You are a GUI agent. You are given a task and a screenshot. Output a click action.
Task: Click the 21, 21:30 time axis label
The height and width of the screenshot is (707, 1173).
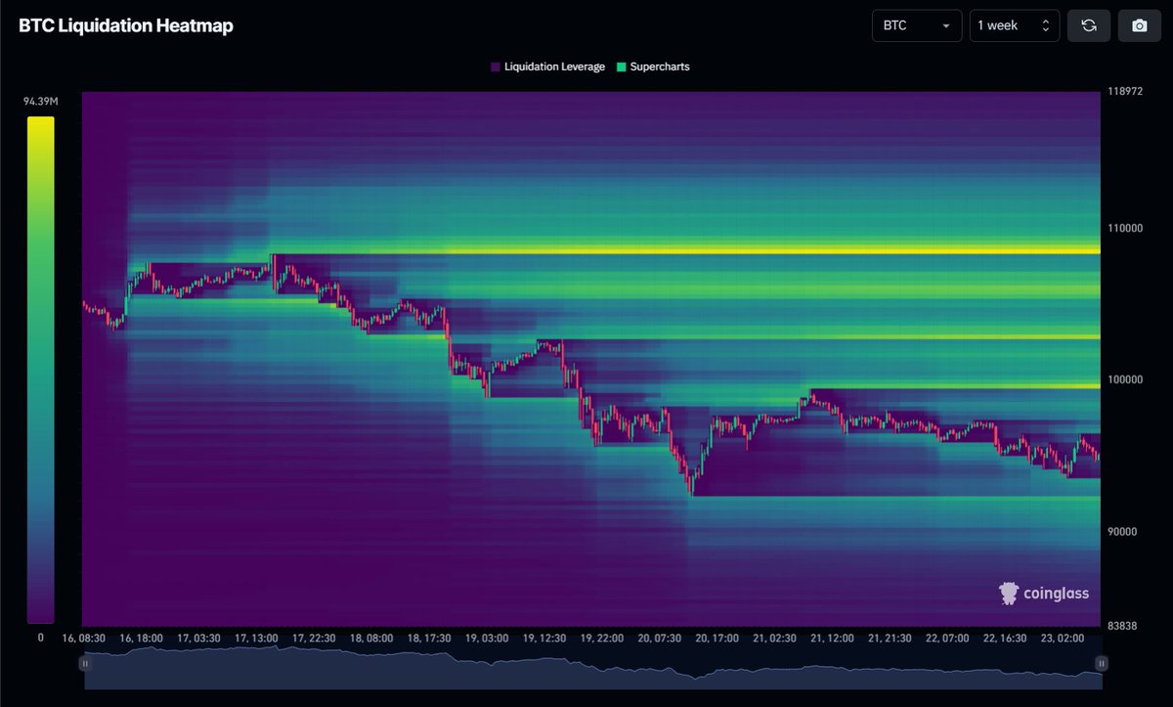(891, 638)
